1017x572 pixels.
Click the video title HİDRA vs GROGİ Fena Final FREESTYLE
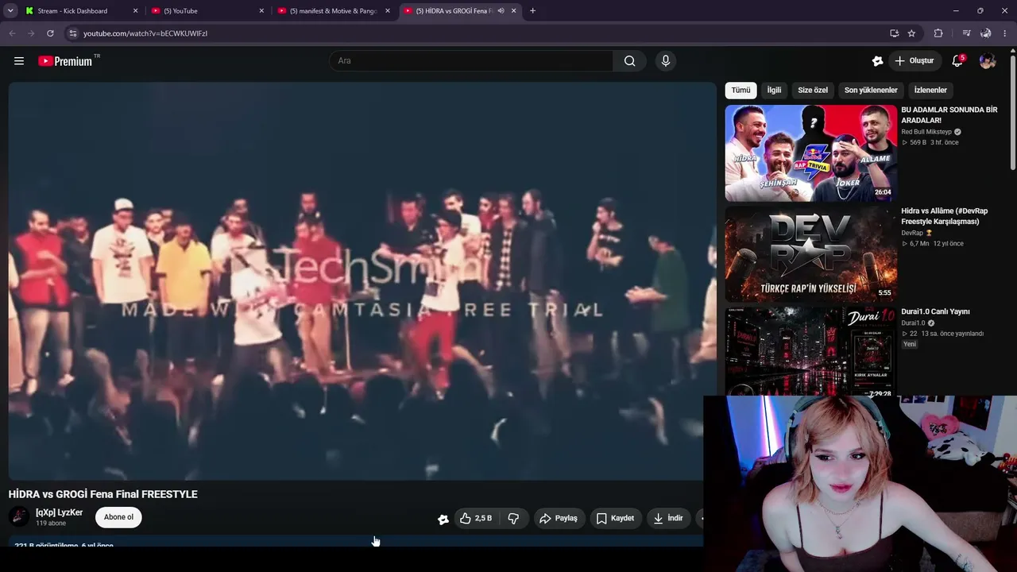pos(103,494)
